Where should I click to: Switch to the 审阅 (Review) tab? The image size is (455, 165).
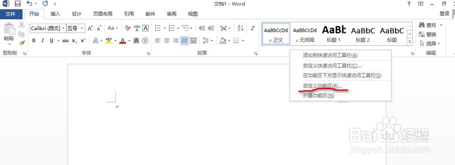point(172,14)
